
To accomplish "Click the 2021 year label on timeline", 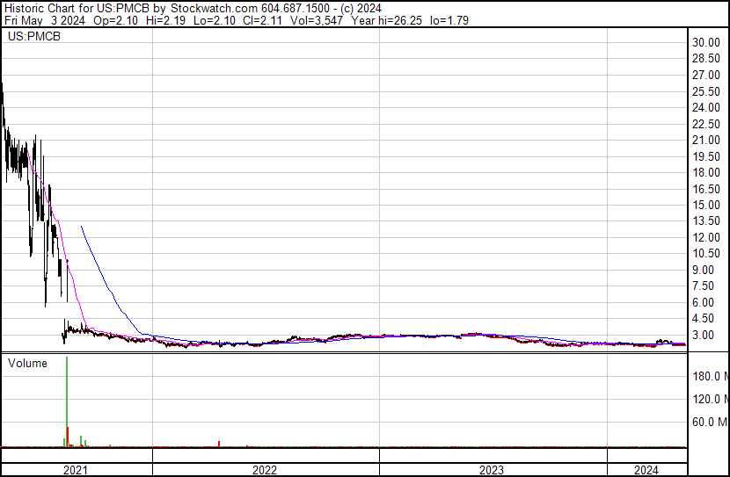I will 75,470.
